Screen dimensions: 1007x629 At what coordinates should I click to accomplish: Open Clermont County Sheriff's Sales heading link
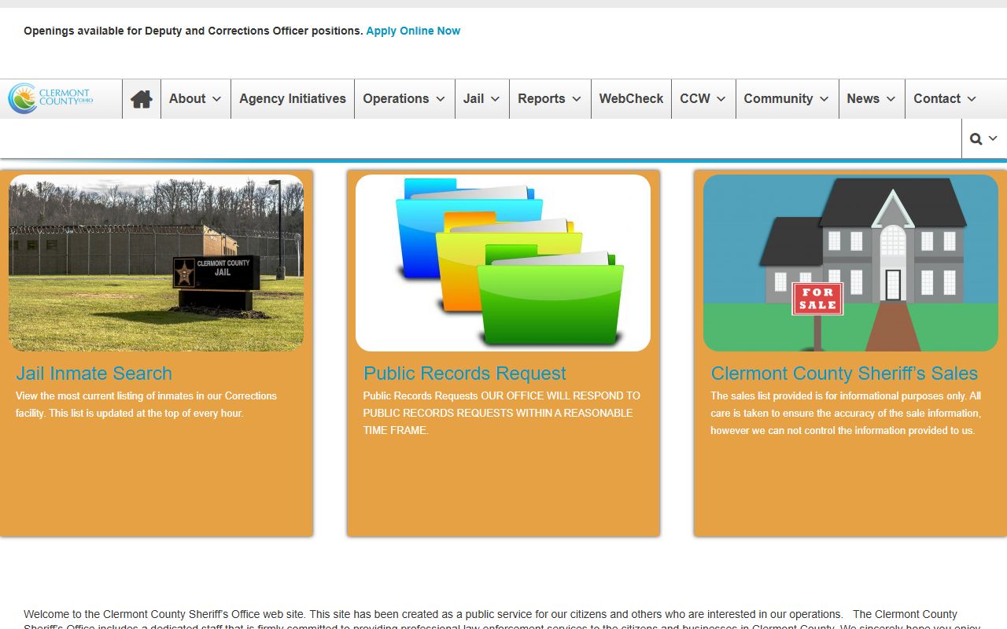(844, 373)
